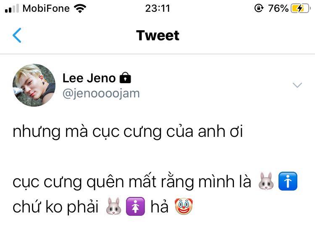Image resolution: width=315 pixels, height=228 pixels.
Task: Open the tweet options chevron menu
Action: (297, 85)
